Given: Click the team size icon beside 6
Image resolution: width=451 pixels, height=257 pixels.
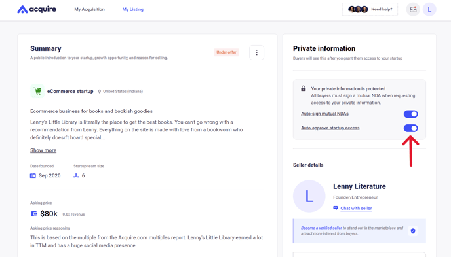Looking at the screenshot, I should point(76,175).
